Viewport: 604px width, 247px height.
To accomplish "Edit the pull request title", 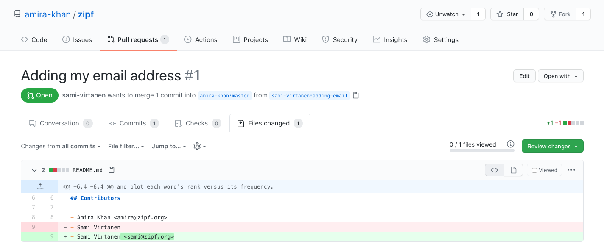I will click(x=524, y=76).
